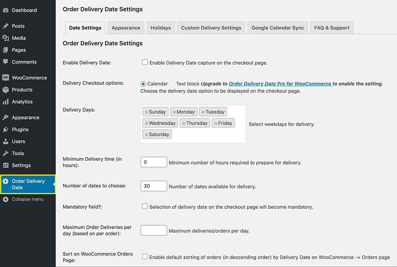Viewport: 397px width, 267px height.
Task: Click the Order Delivery Date gear icon
Action: point(6,181)
